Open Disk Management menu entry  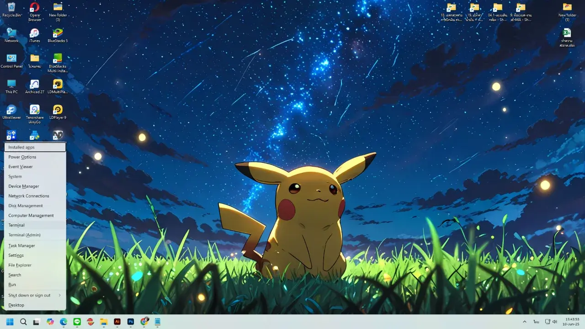tap(35, 206)
